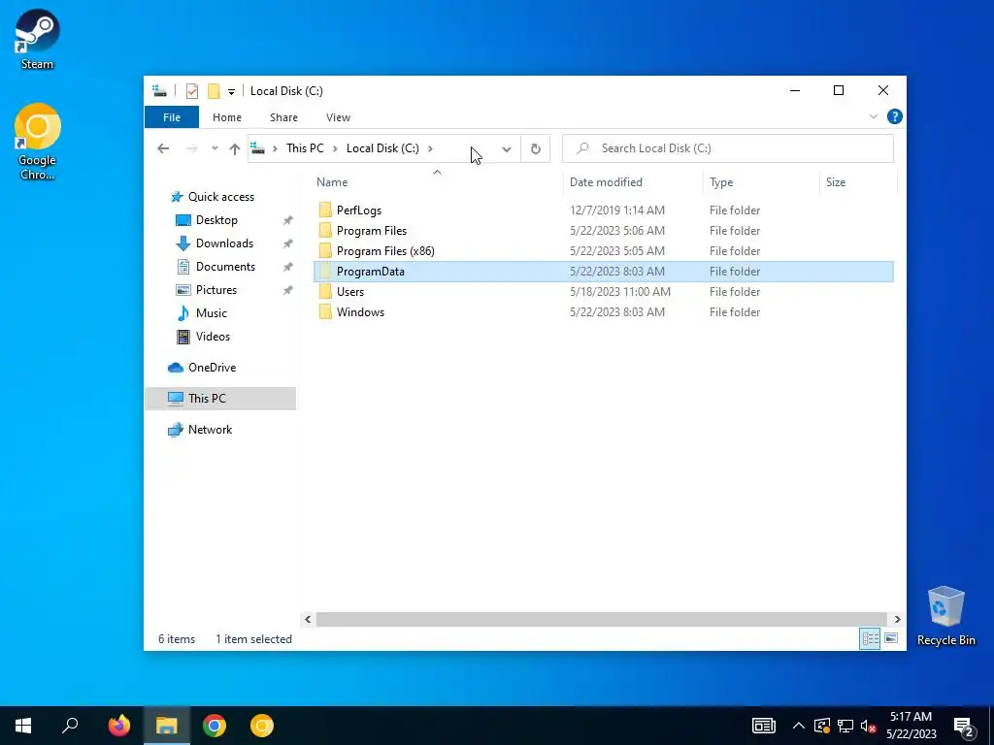Viewport: 994px width, 745px height.
Task: Click the New Folder icon in title bar
Action: tap(215, 91)
